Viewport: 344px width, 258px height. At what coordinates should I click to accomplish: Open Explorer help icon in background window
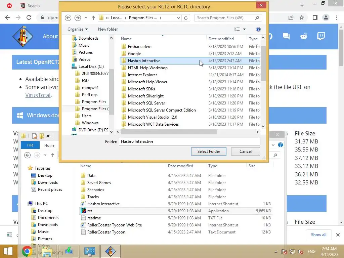281,145
